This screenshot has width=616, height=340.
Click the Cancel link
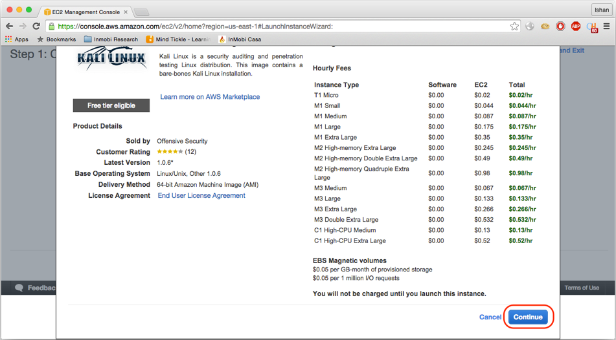[490, 317]
